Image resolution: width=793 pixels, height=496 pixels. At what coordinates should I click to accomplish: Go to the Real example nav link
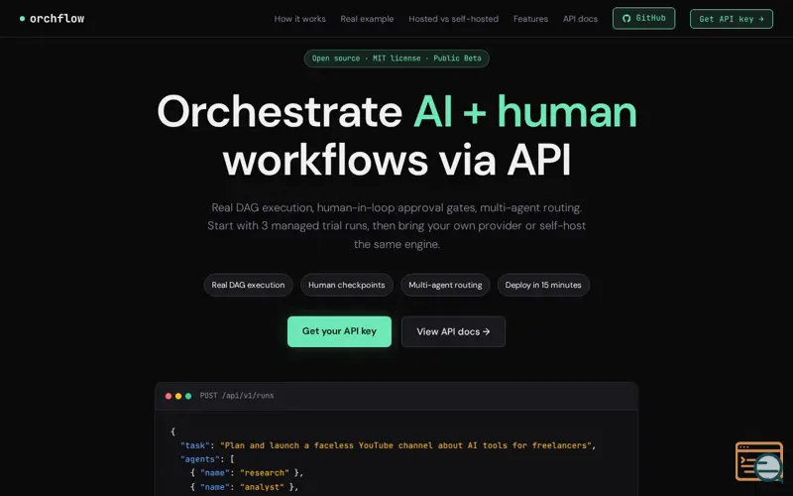[x=367, y=19]
